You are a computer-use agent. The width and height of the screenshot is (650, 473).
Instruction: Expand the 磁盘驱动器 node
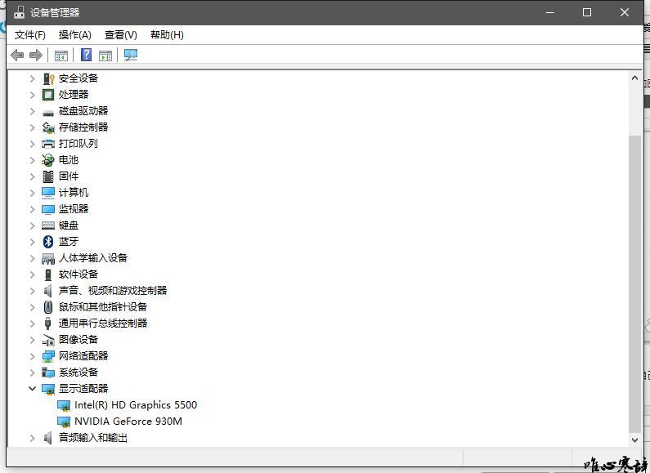coord(32,111)
